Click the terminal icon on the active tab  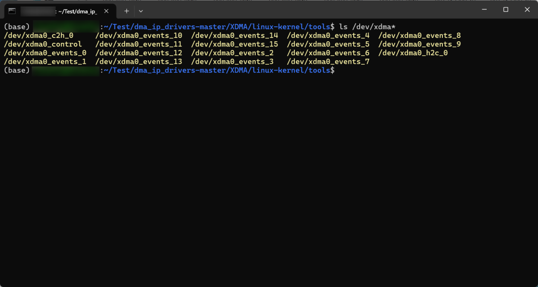tap(11, 10)
